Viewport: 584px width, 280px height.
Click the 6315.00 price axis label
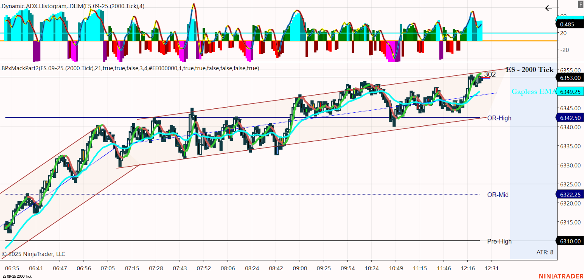pyautogui.click(x=570, y=222)
